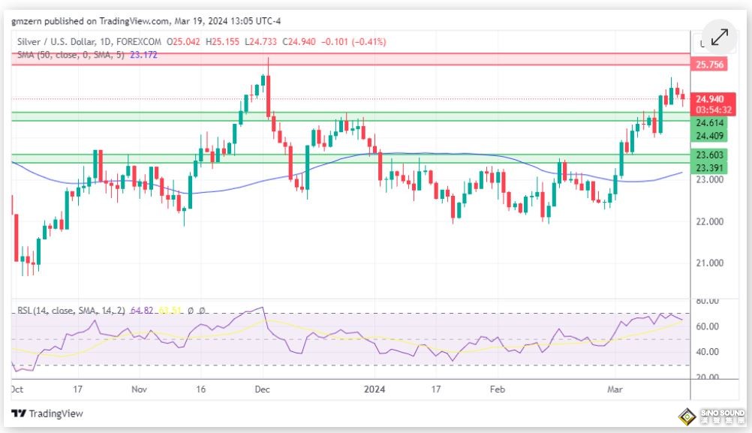The width and height of the screenshot is (752, 433).
Task: Click the 23.603 support level label
Action: point(710,155)
